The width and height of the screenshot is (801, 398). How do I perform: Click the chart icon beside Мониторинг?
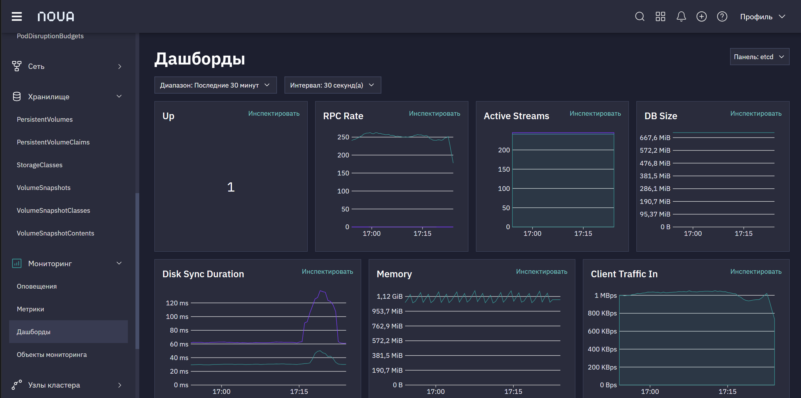click(x=17, y=263)
